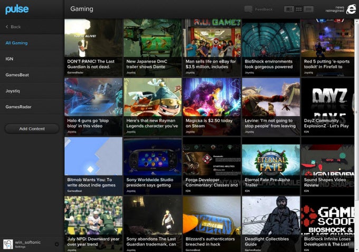
Task: Open Sony Worldwide Studio president article
Action: [153, 166]
